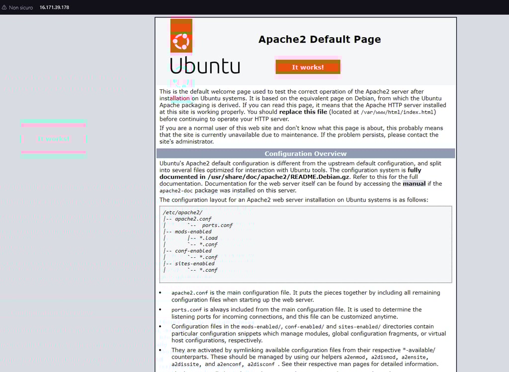This screenshot has height=372, width=509.
Task: Click the "Non sicuro" security label
Action: 21,7
